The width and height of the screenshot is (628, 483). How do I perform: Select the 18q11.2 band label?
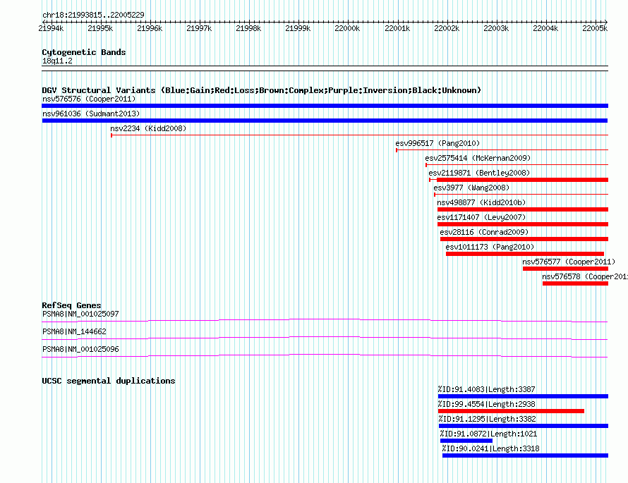[57, 61]
